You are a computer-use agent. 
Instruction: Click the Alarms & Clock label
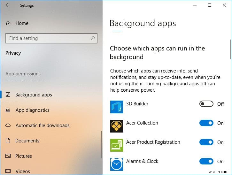click(x=142, y=161)
